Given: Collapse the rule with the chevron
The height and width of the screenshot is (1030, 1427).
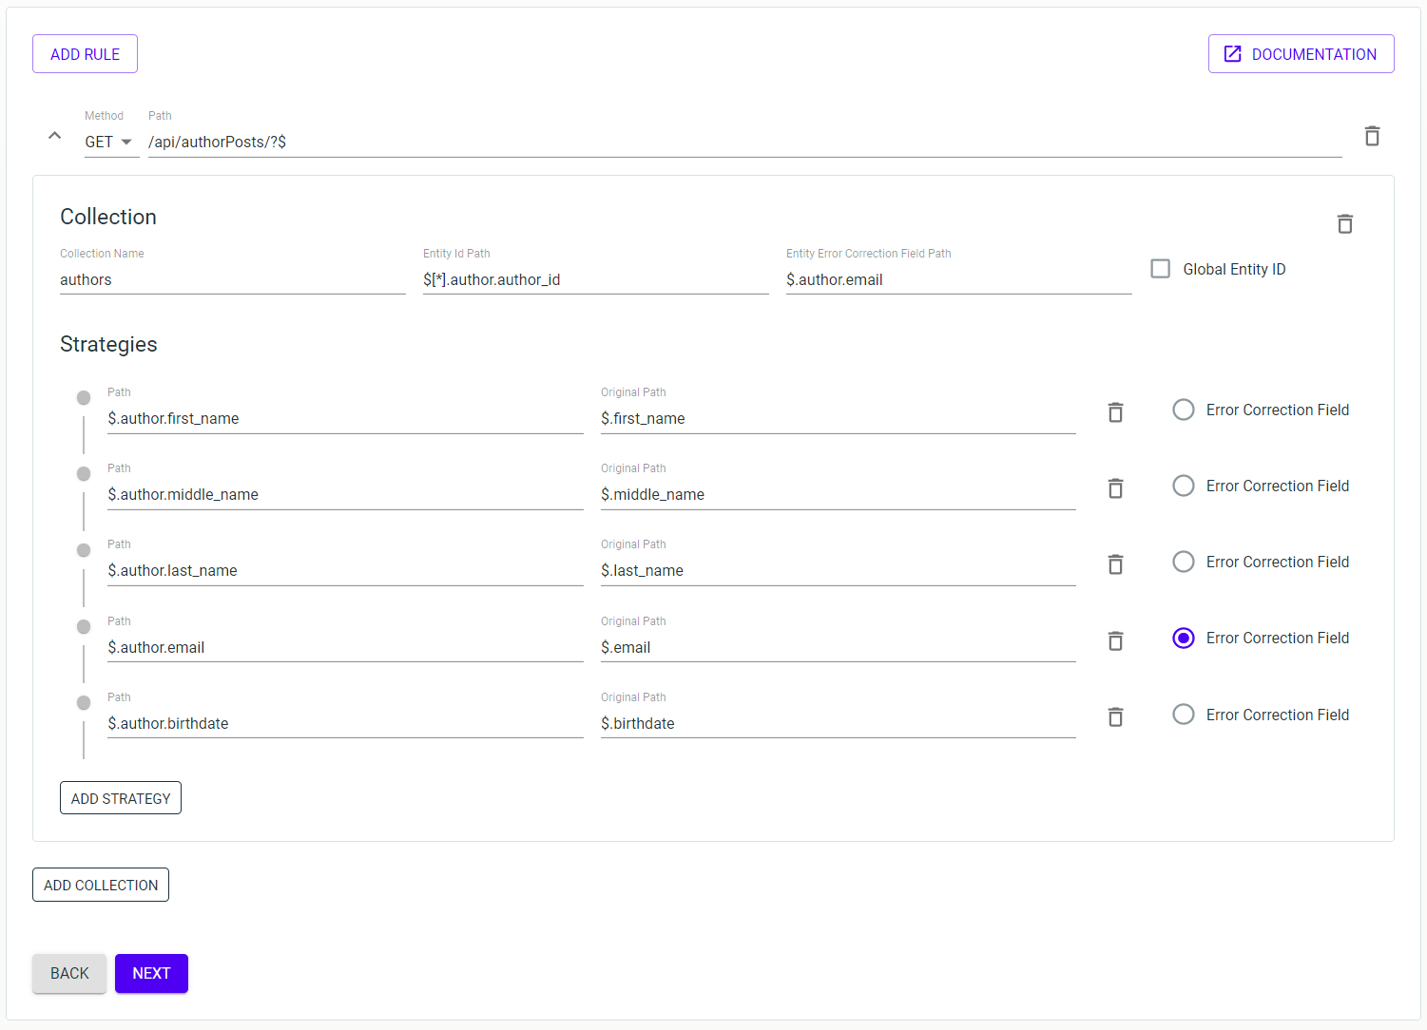Looking at the screenshot, I should click(55, 136).
